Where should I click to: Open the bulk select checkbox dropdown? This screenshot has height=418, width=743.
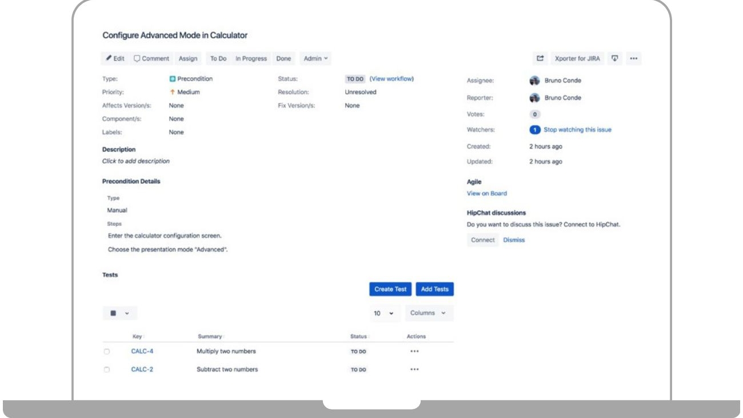119,313
